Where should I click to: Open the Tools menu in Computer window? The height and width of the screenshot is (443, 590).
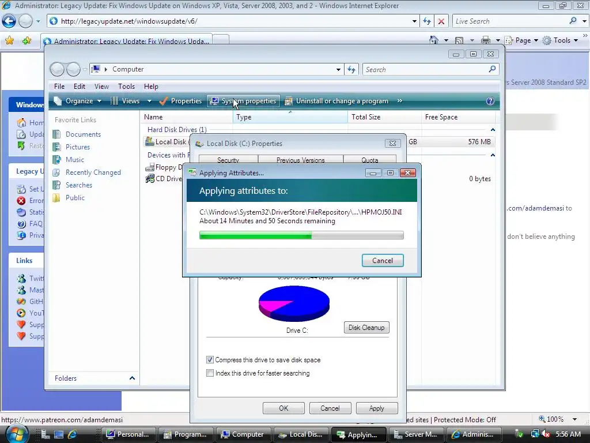[126, 87]
